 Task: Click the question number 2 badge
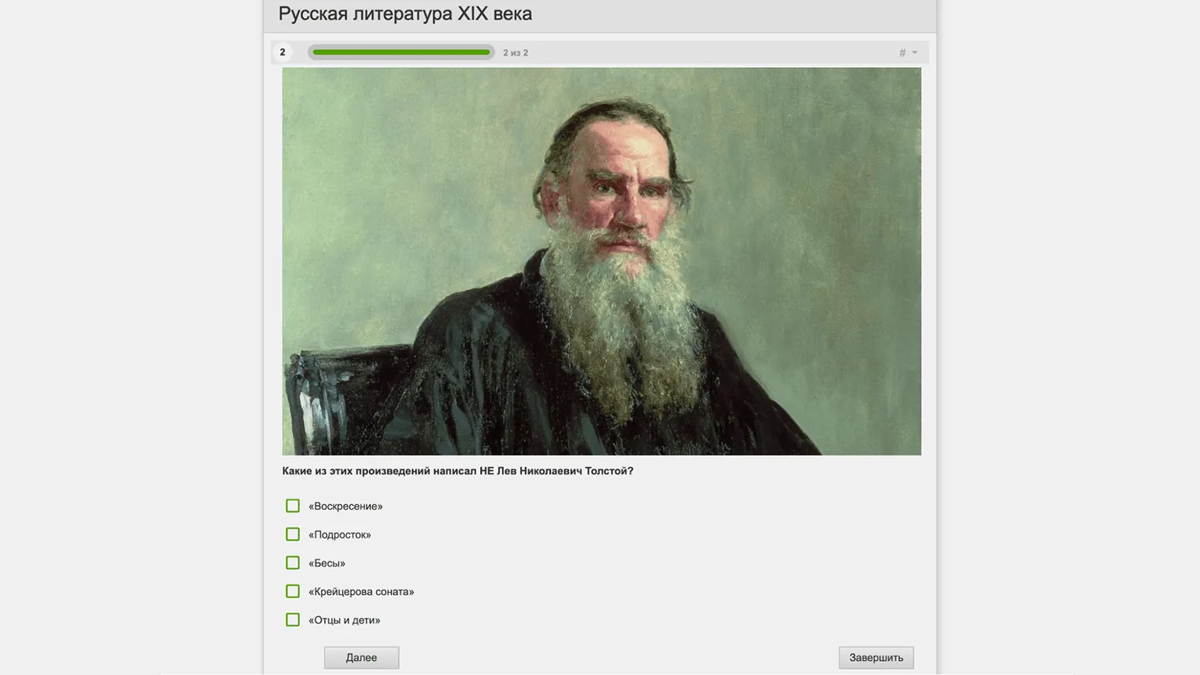282,52
